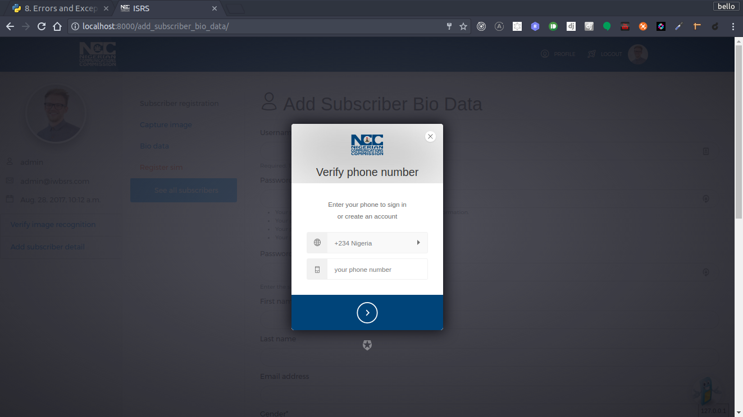Click the LOGOUT link in header
Screen dimensions: 743x417
click(x=605, y=54)
